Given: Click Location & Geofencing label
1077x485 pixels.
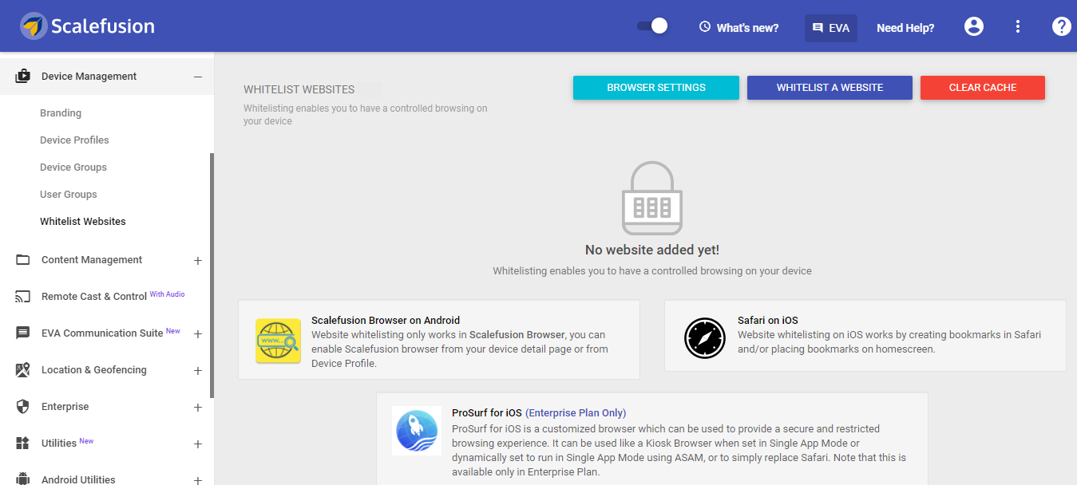Looking at the screenshot, I should (x=94, y=370).
